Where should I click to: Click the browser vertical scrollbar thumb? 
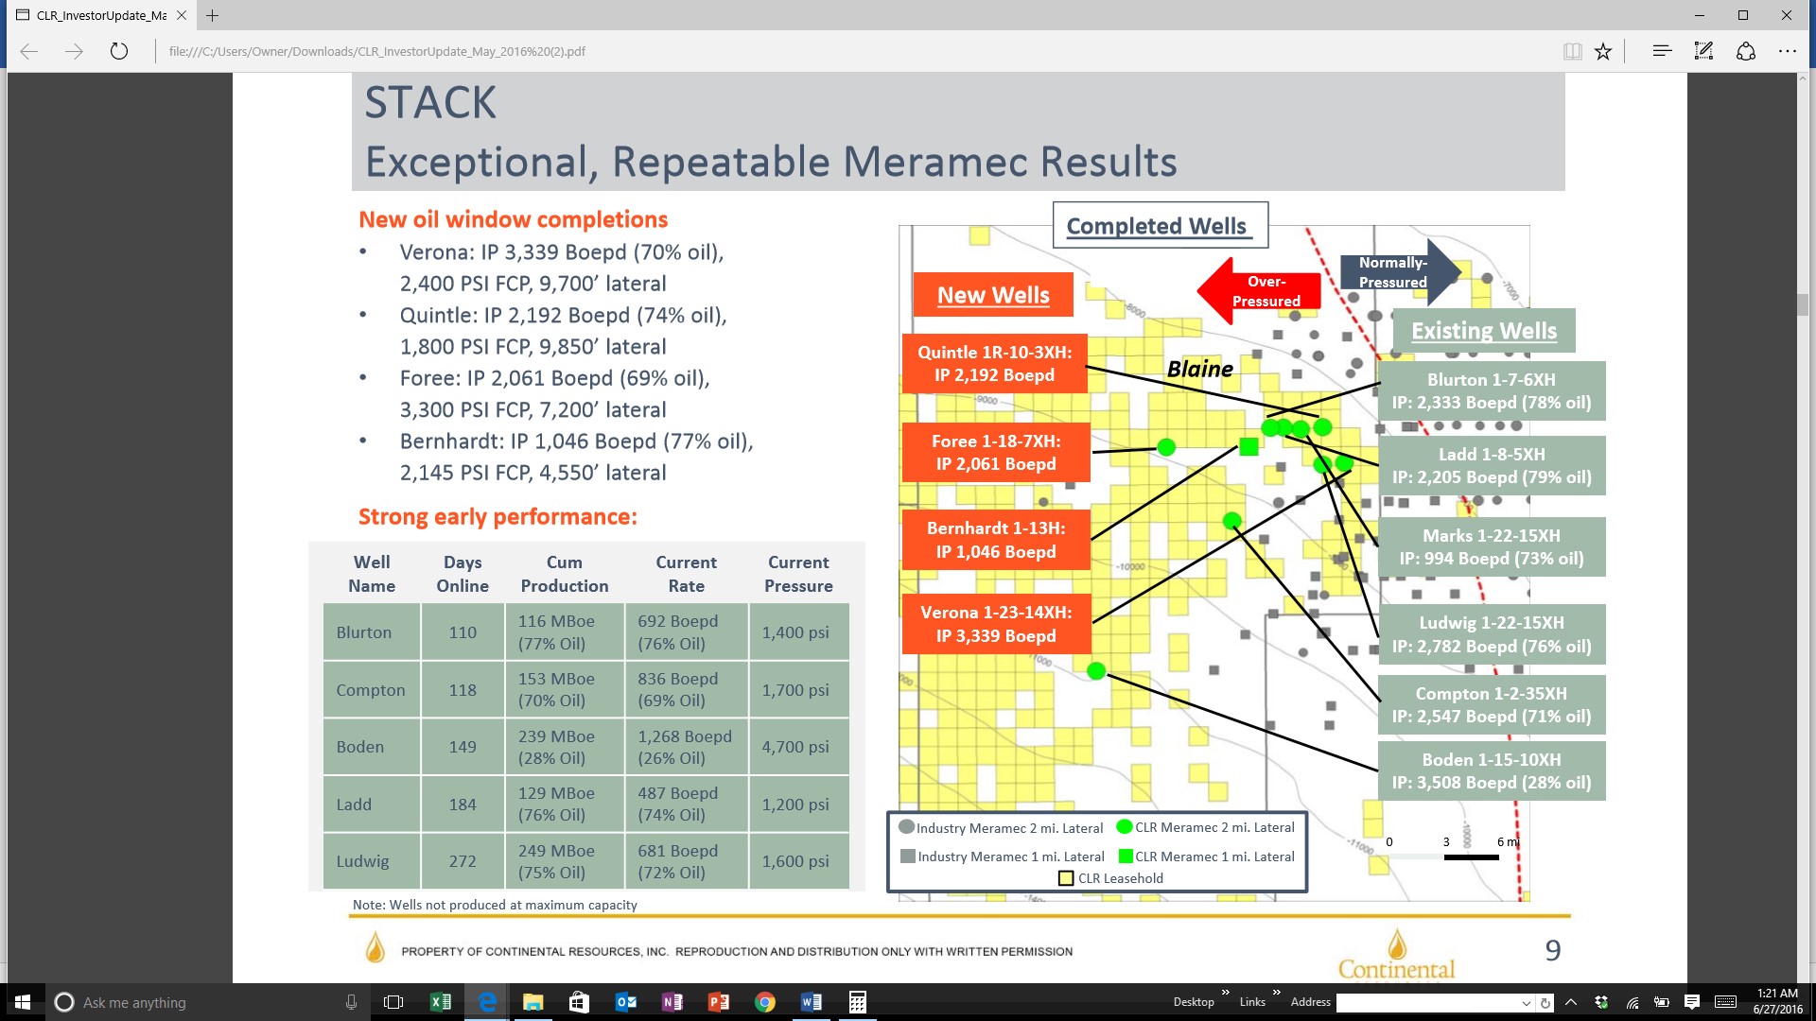point(1803,304)
